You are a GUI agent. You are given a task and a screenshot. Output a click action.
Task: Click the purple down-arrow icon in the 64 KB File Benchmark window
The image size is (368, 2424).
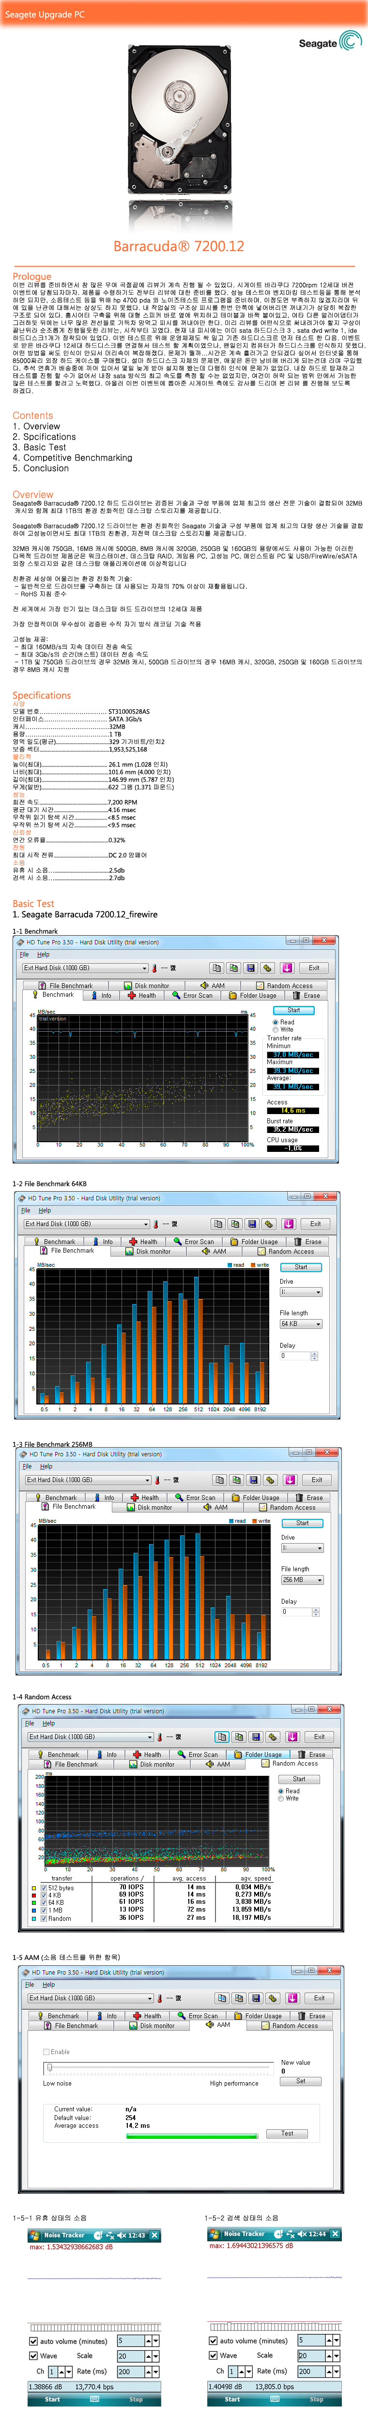[x=289, y=1224]
